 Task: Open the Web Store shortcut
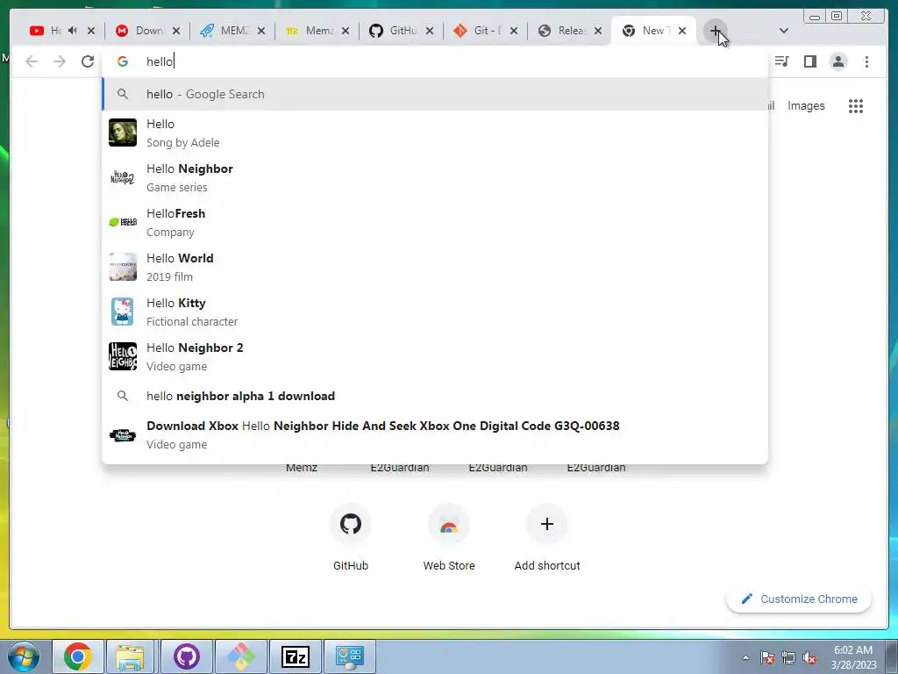coord(449,537)
